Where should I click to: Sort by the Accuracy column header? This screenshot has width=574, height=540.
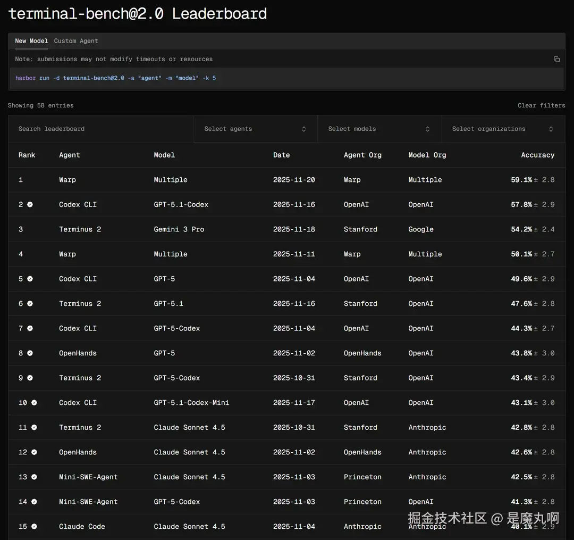[537, 155]
